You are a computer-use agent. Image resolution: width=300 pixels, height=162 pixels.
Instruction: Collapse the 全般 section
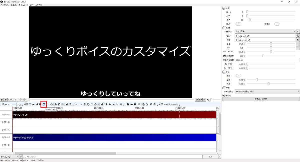pos(223,8)
